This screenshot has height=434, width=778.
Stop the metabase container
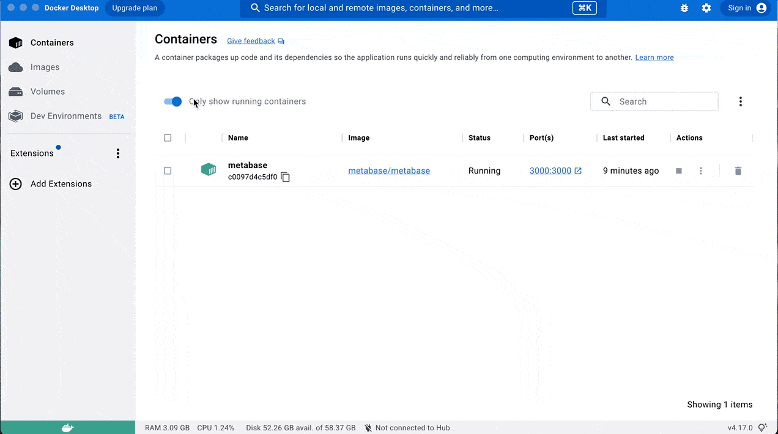pos(679,171)
